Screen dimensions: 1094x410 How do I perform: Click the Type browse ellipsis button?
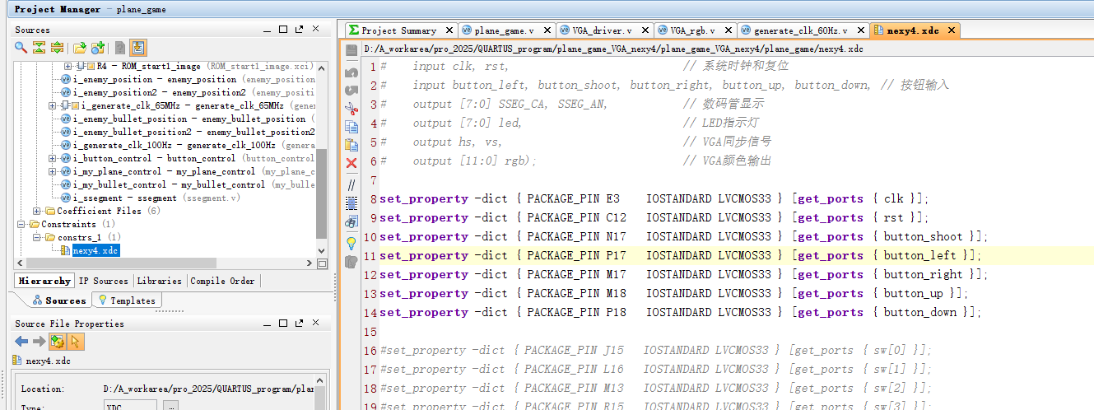click(x=170, y=406)
